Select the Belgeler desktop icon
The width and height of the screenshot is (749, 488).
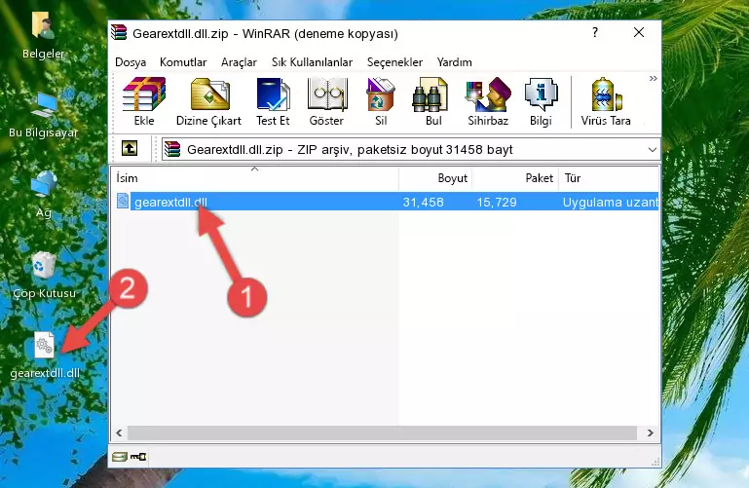coord(43,35)
